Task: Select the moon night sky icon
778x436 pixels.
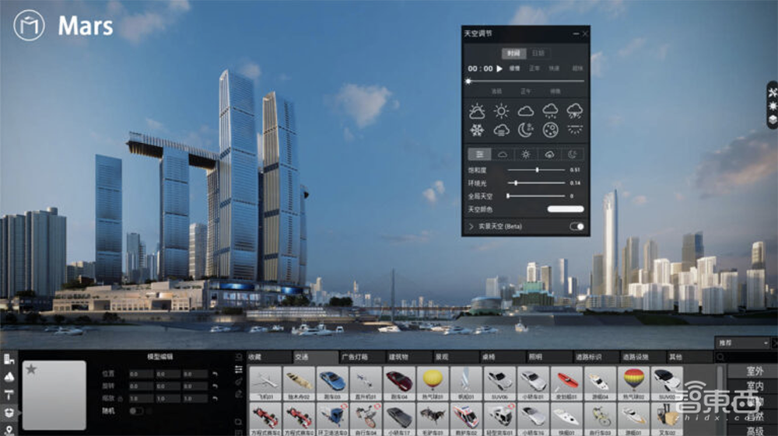Action: [526, 130]
